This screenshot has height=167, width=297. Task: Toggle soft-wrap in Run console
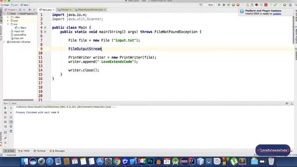[11, 117]
